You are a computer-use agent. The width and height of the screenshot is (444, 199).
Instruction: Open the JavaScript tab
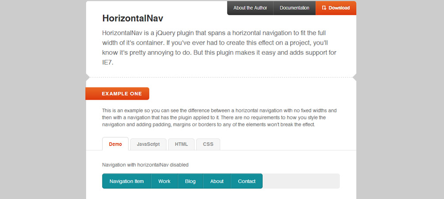(148, 144)
